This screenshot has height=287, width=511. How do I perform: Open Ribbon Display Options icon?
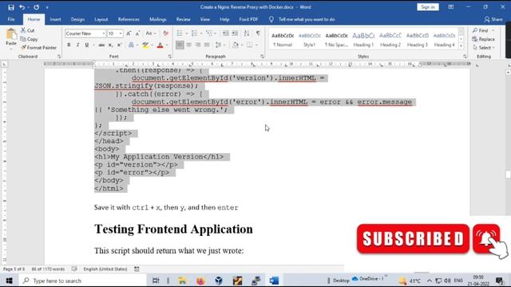pyautogui.click(x=450, y=7)
